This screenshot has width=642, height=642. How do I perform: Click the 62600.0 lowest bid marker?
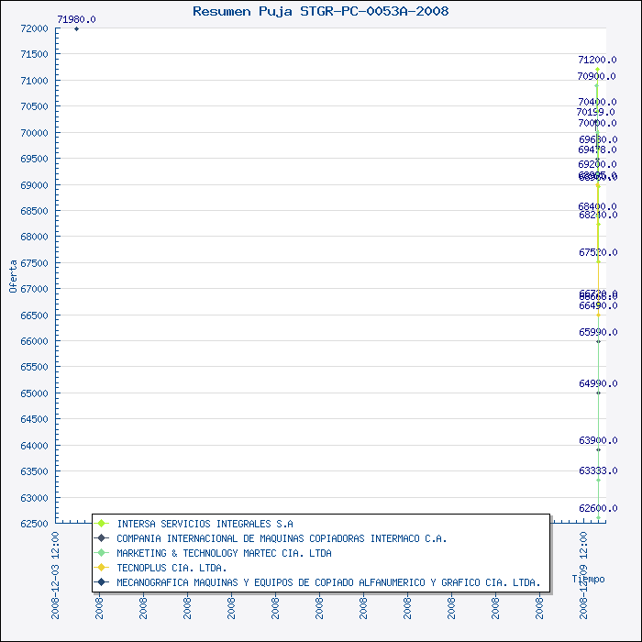[598, 518]
